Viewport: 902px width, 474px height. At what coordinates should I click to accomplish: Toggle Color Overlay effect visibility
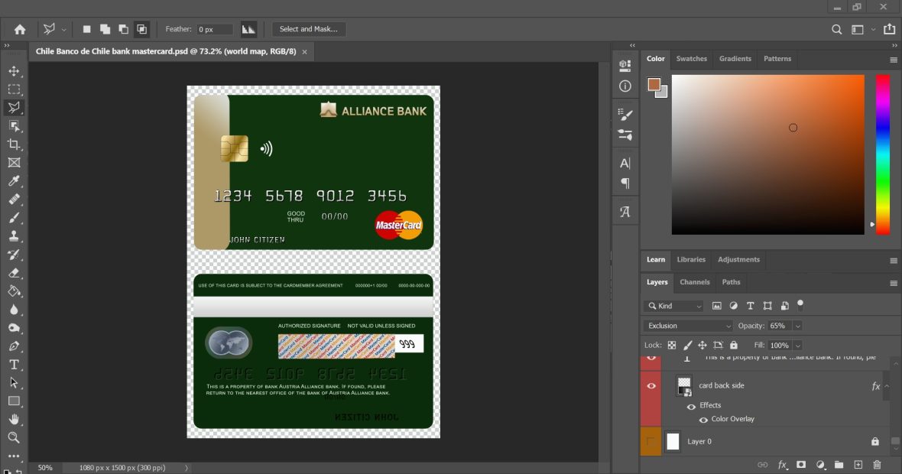click(x=703, y=420)
